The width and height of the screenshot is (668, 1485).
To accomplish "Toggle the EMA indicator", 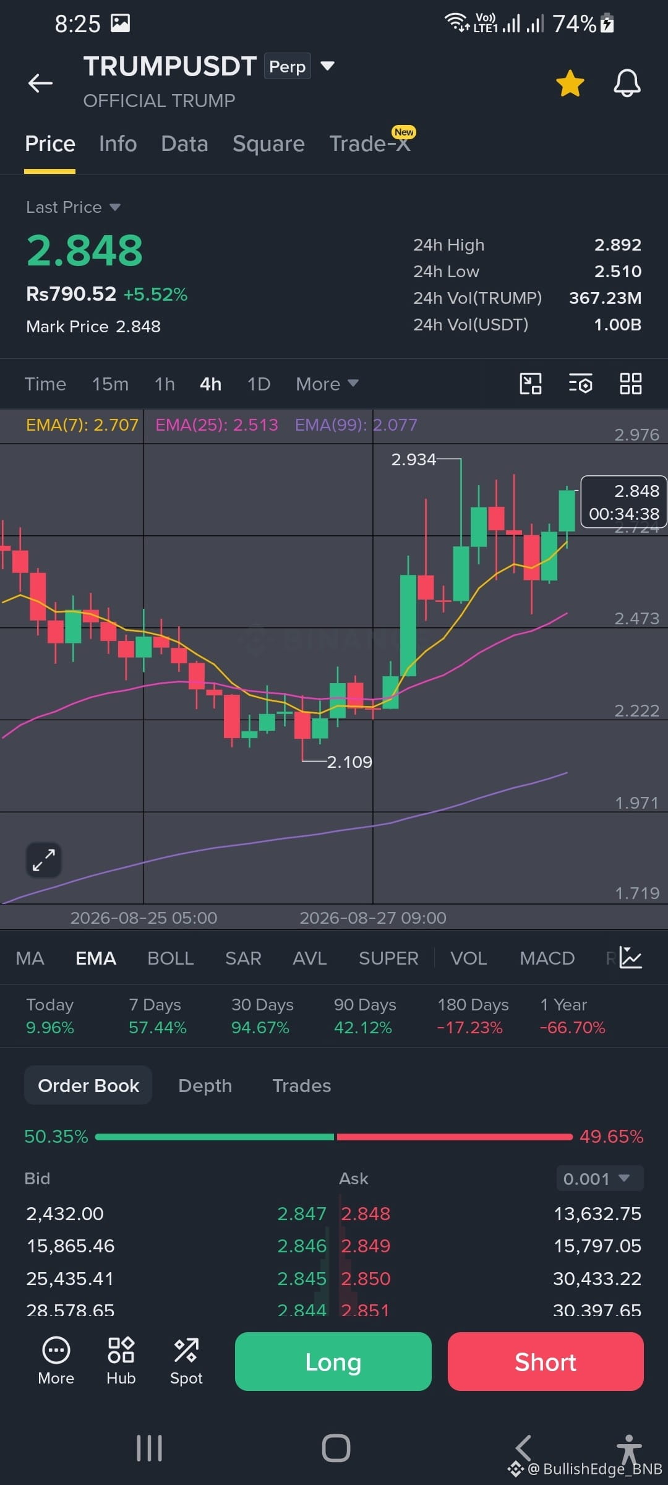I will 96,958.
